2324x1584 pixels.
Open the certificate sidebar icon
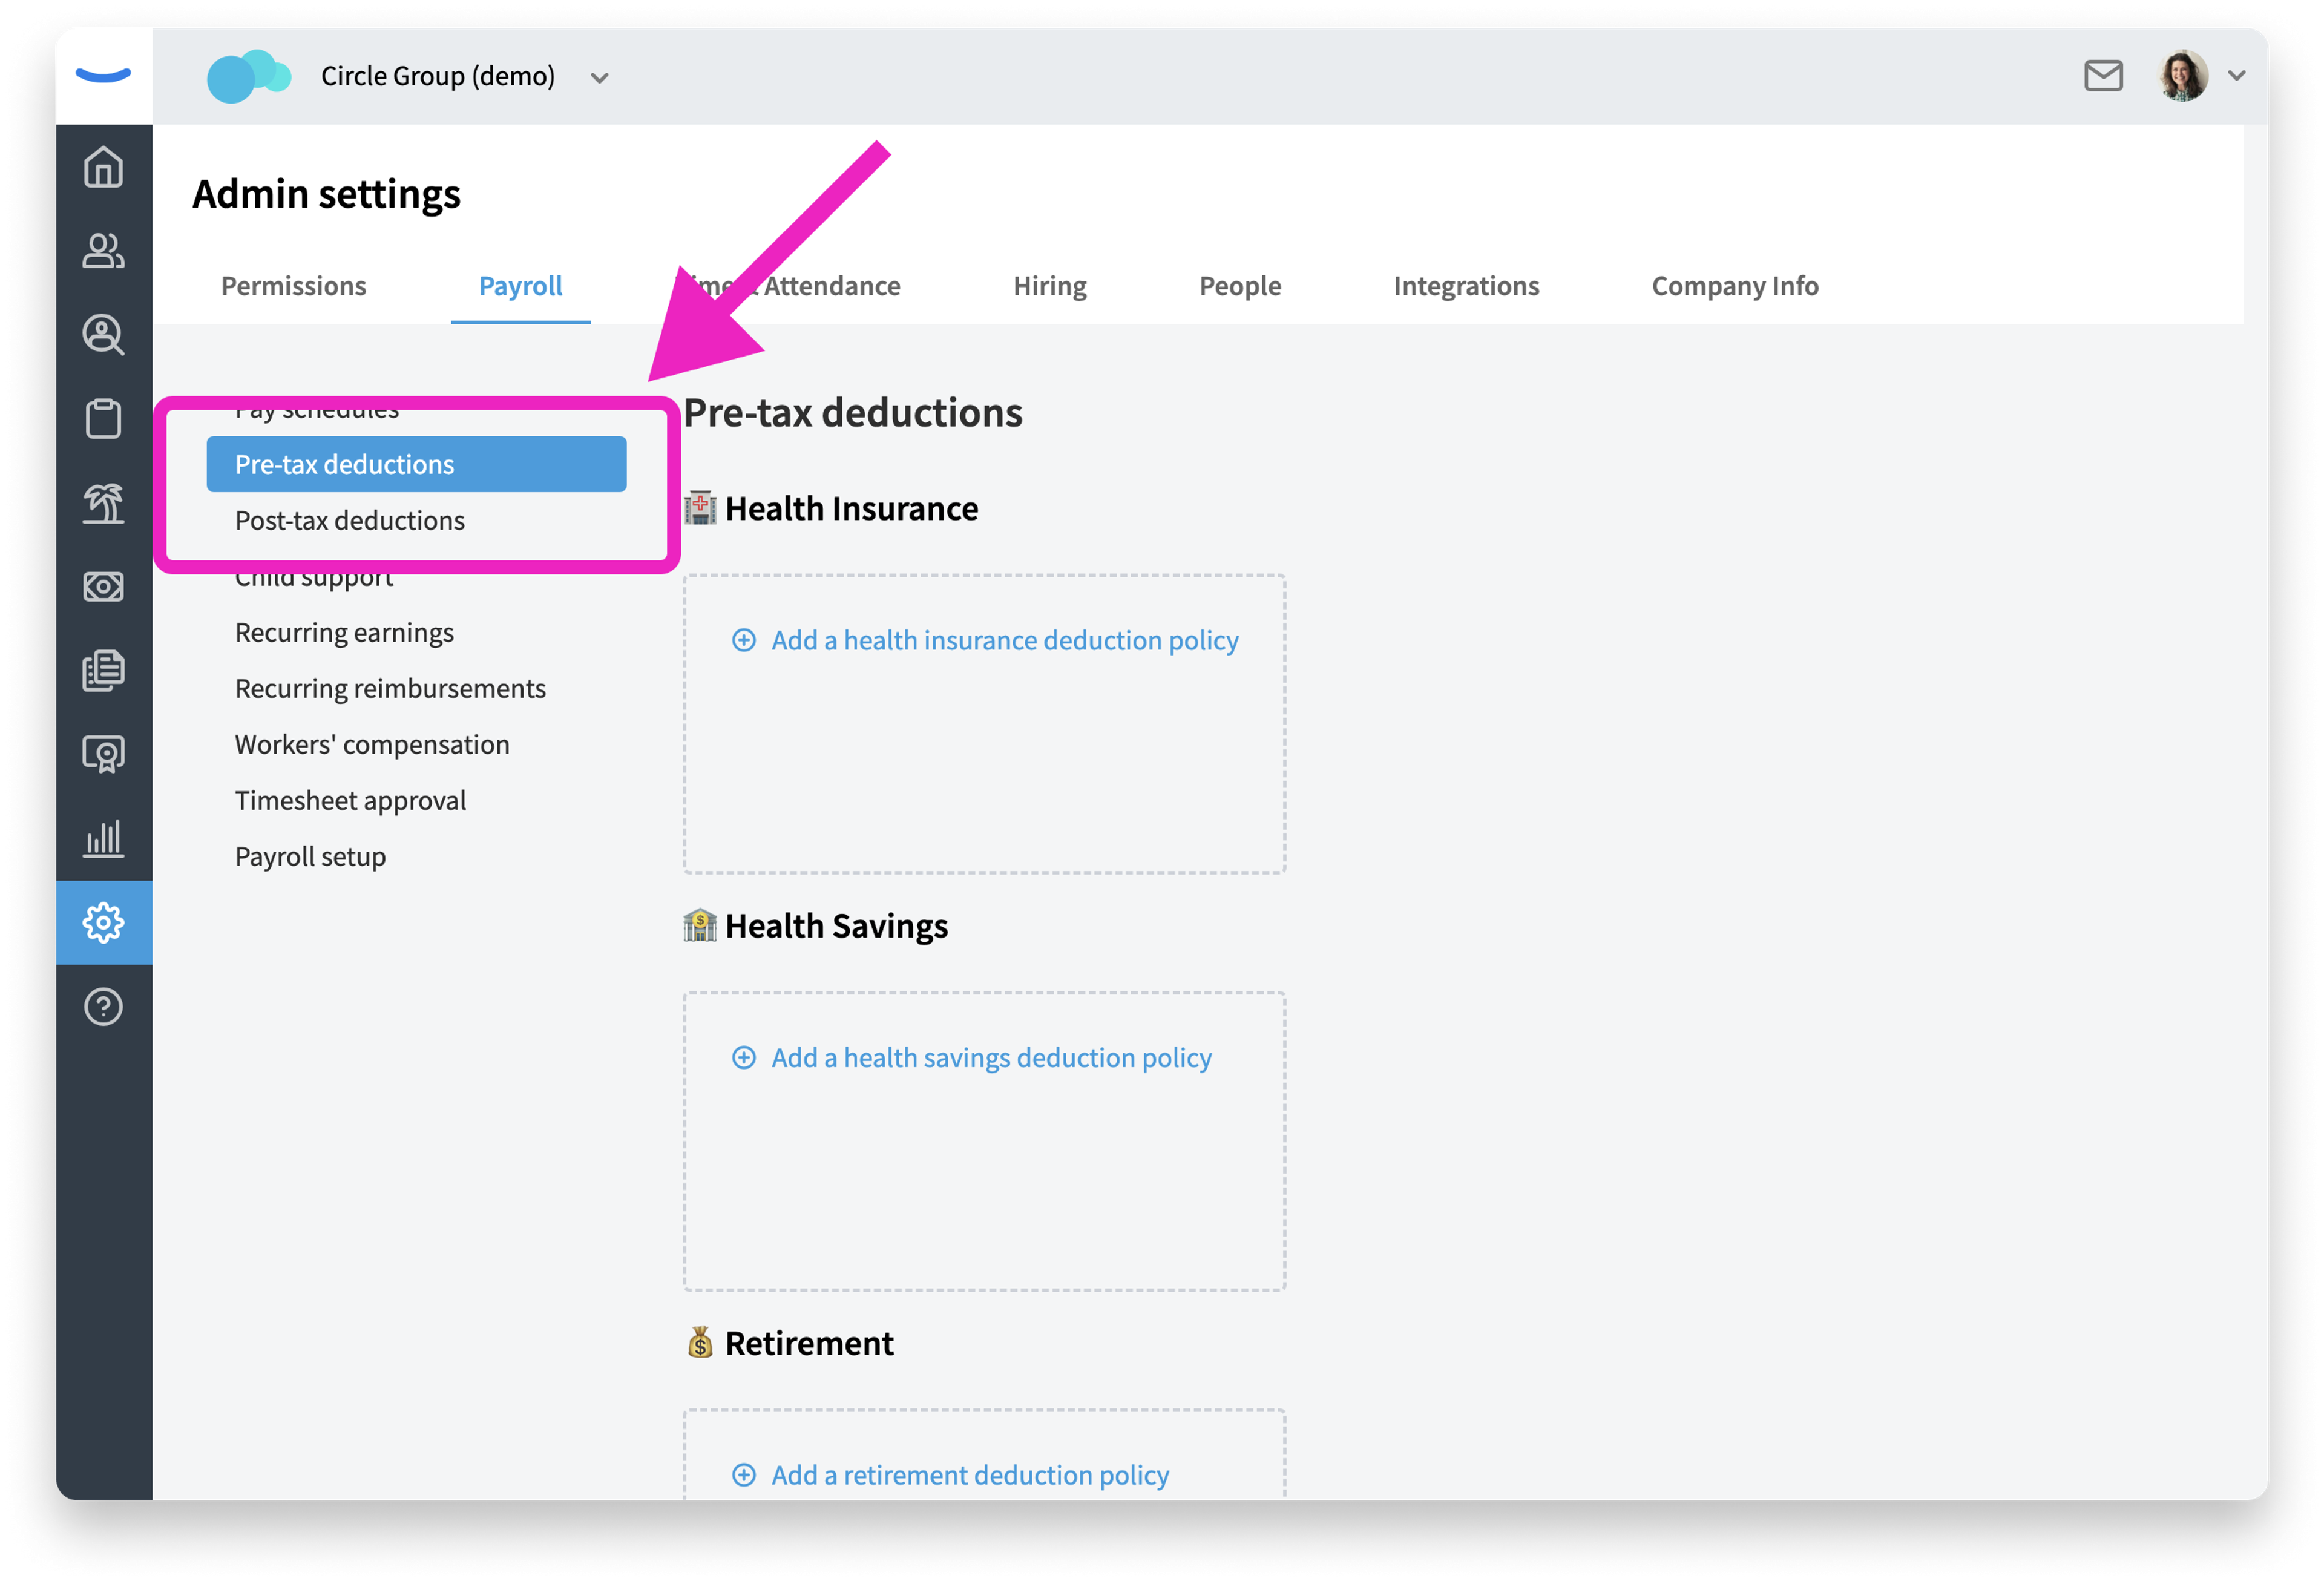tap(103, 754)
